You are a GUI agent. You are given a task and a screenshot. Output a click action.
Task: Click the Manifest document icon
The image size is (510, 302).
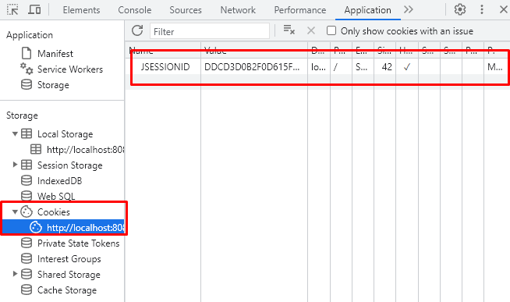coord(27,53)
